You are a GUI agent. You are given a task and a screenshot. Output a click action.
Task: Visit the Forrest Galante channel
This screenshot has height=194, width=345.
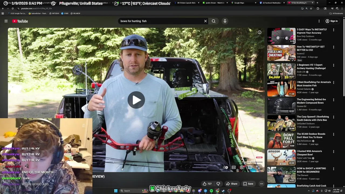304,89
